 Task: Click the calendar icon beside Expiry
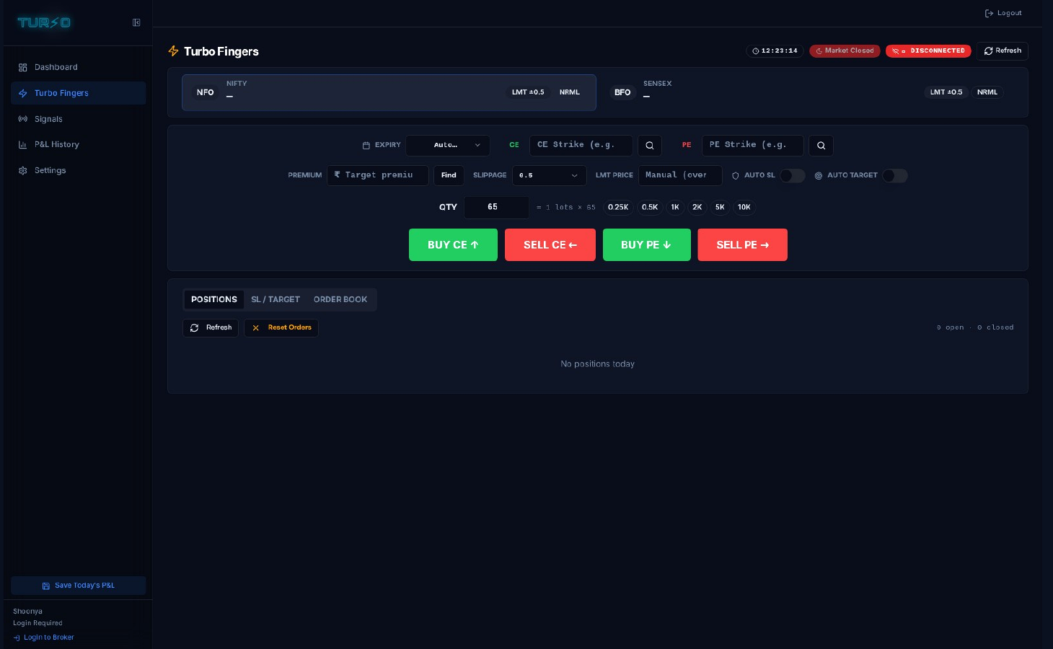(x=366, y=146)
